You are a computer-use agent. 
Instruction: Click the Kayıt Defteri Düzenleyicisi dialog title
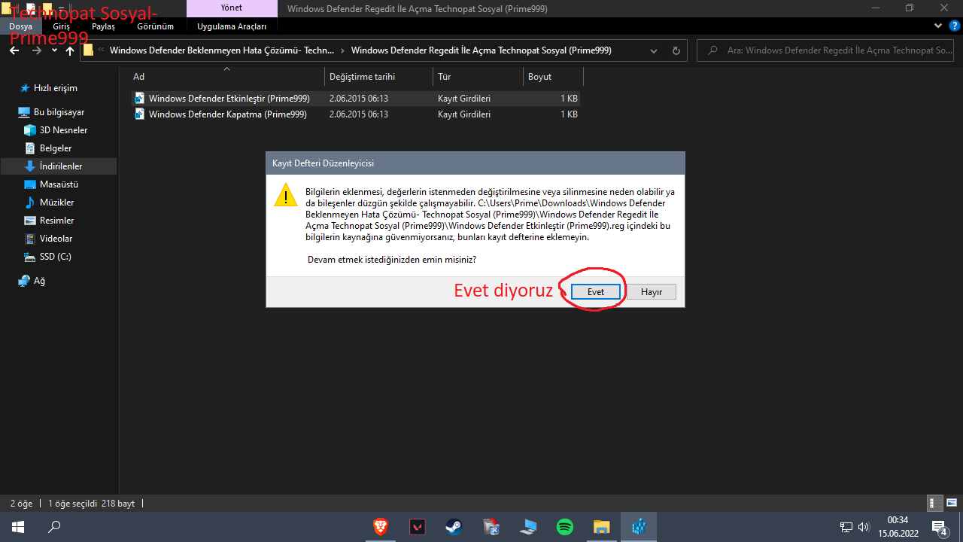(x=324, y=163)
